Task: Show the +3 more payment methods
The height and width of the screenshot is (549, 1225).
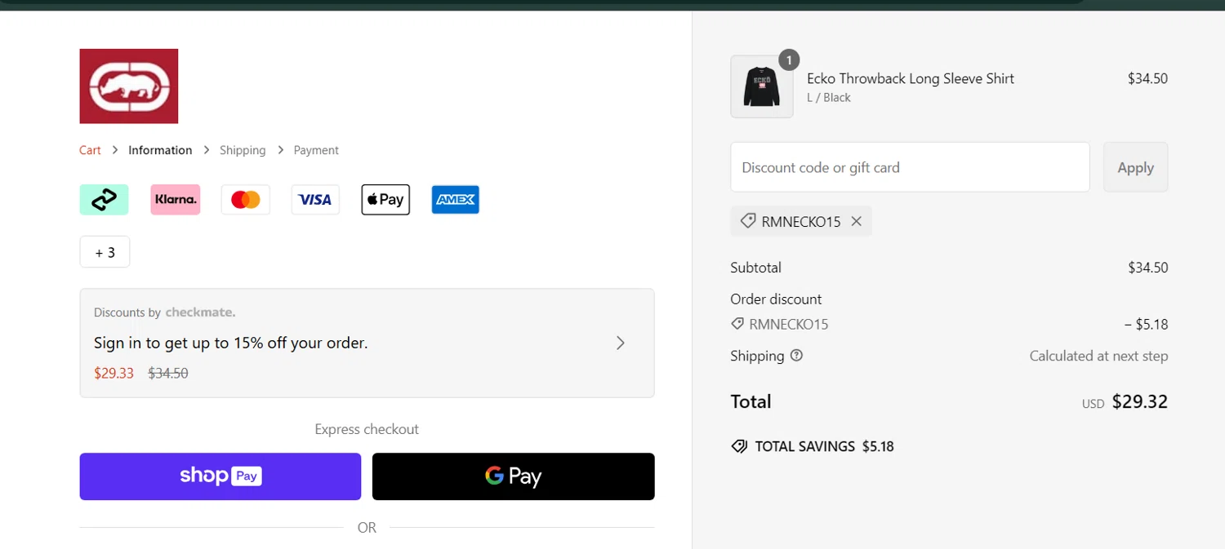Action: tap(105, 252)
